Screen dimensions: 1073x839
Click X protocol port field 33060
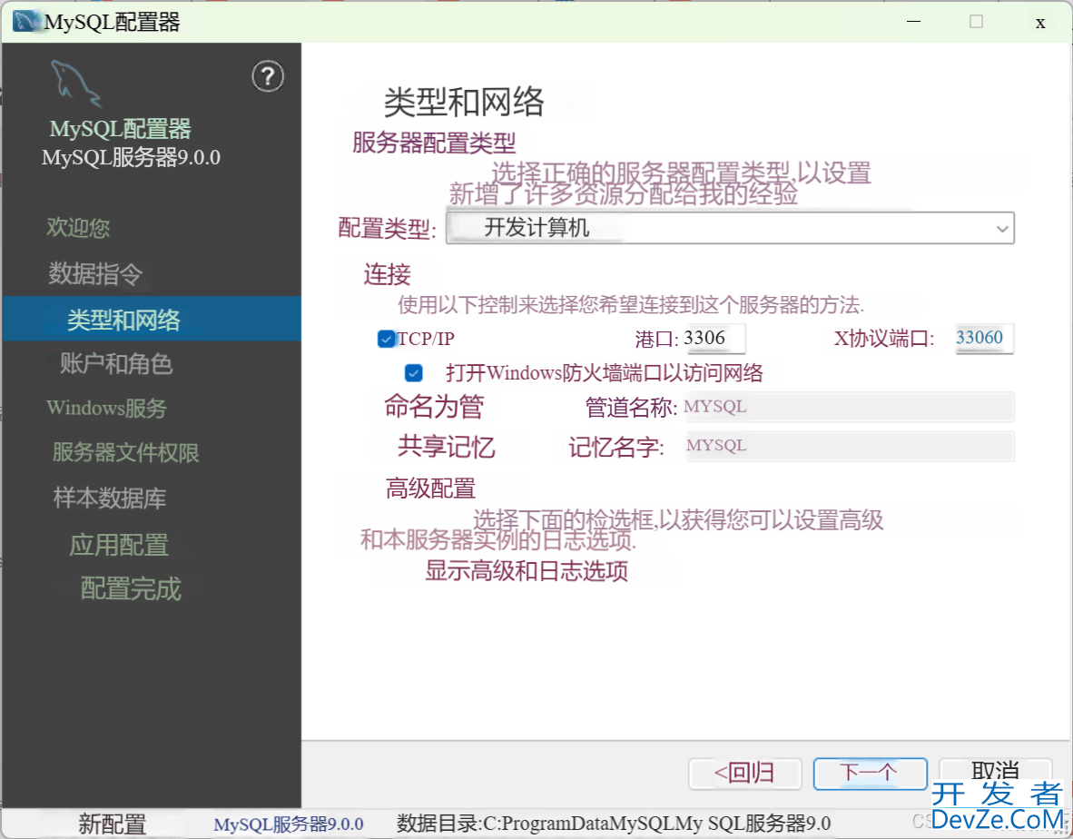984,338
